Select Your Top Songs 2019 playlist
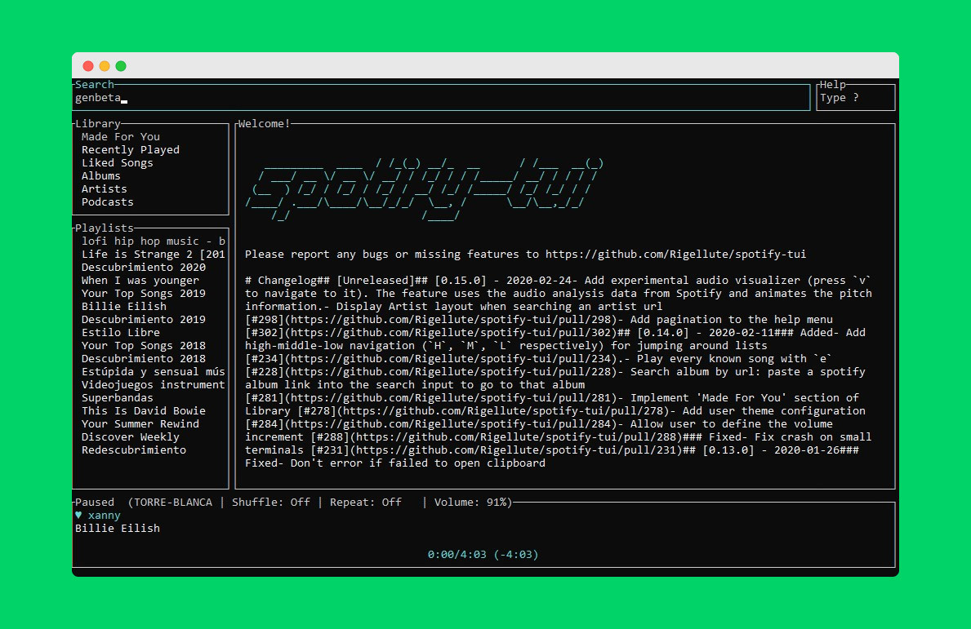The height and width of the screenshot is (629, 971). [x=144, y=293]
